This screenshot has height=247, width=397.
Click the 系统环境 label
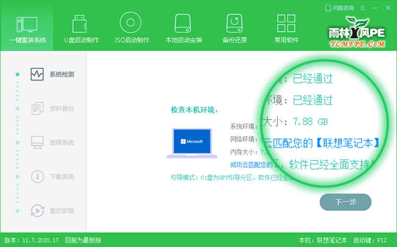click(x=243, y=126)
